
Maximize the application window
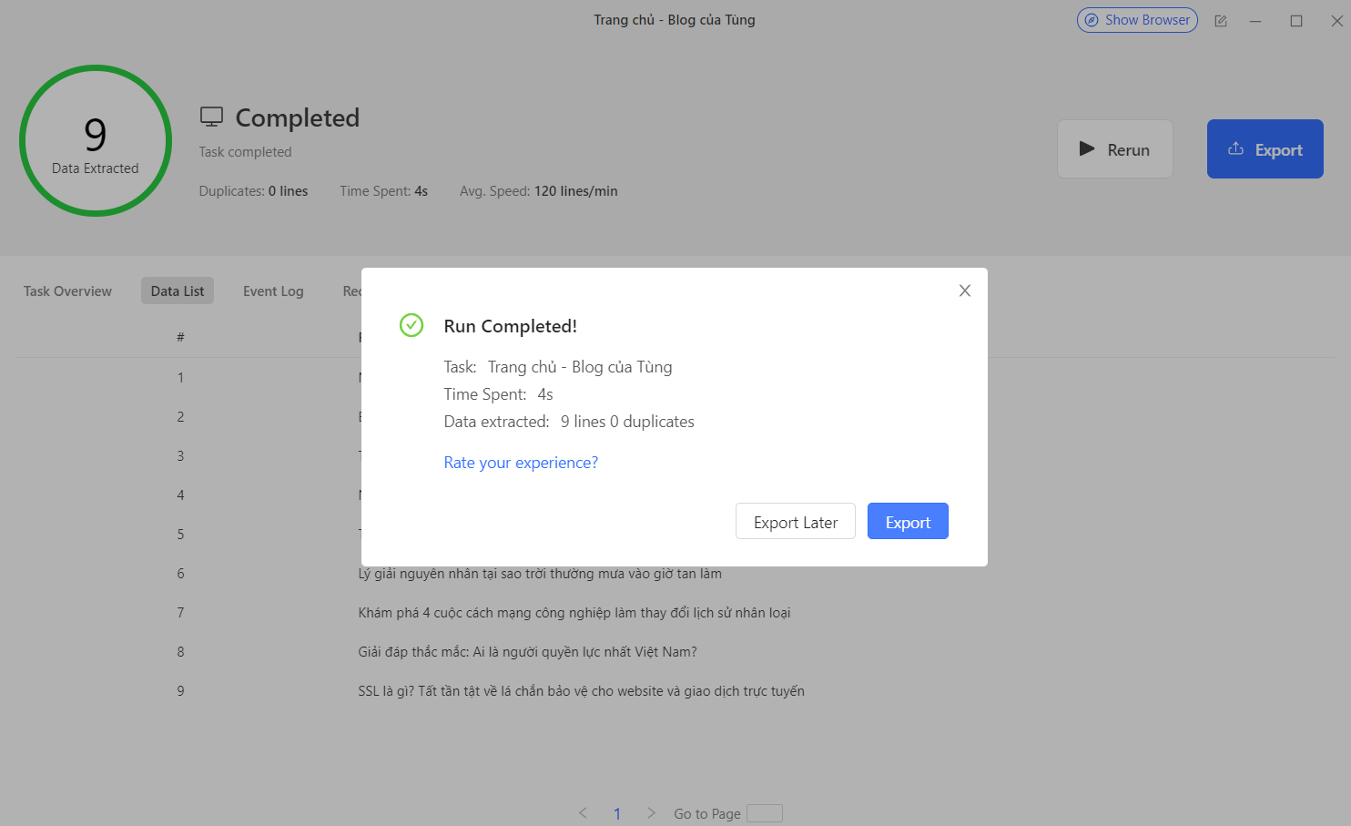(x=1296, y=21)
